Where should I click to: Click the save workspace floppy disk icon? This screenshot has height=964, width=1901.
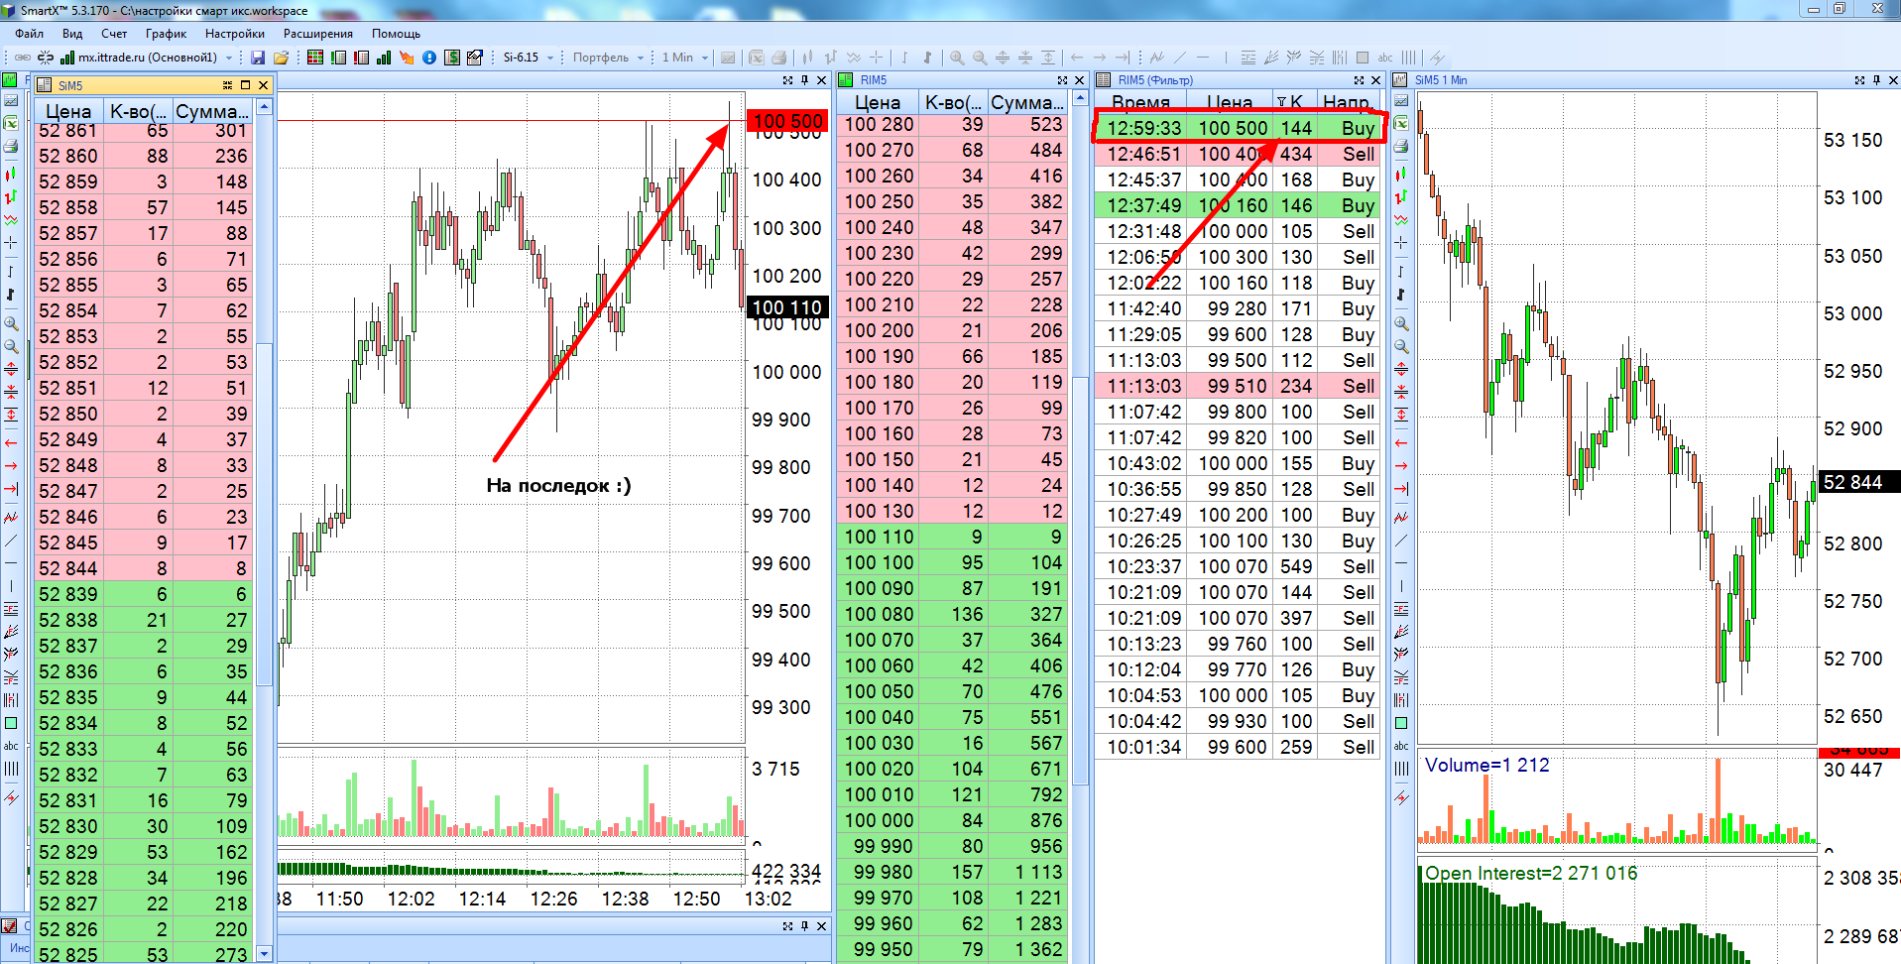[258, 58]
